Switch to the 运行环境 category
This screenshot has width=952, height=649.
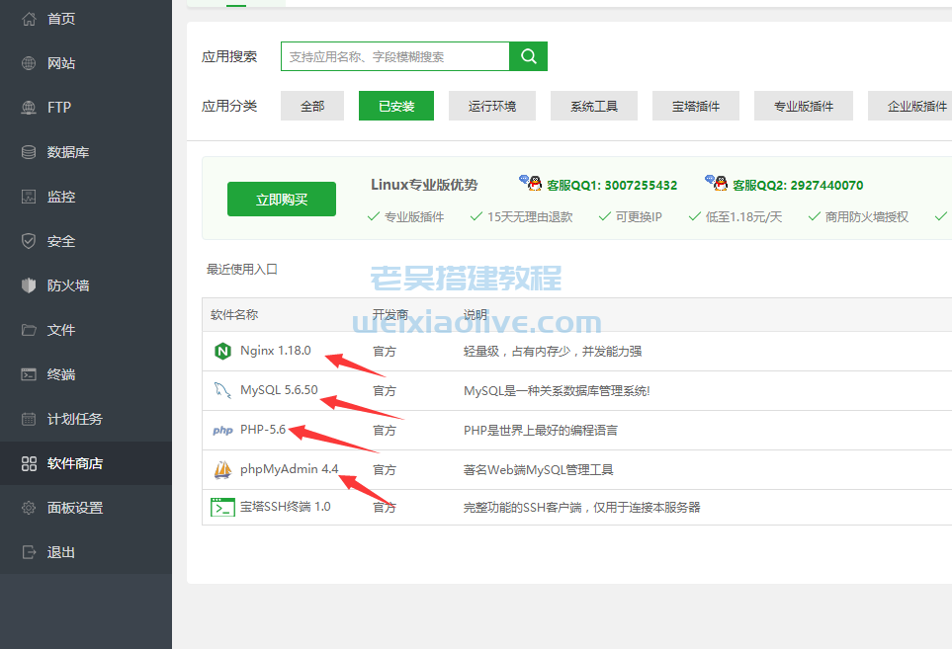(x=491, y=106)
